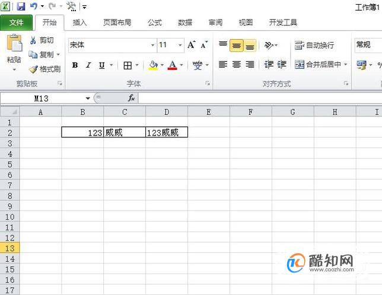Decrease font size with small A

(204, 45)
